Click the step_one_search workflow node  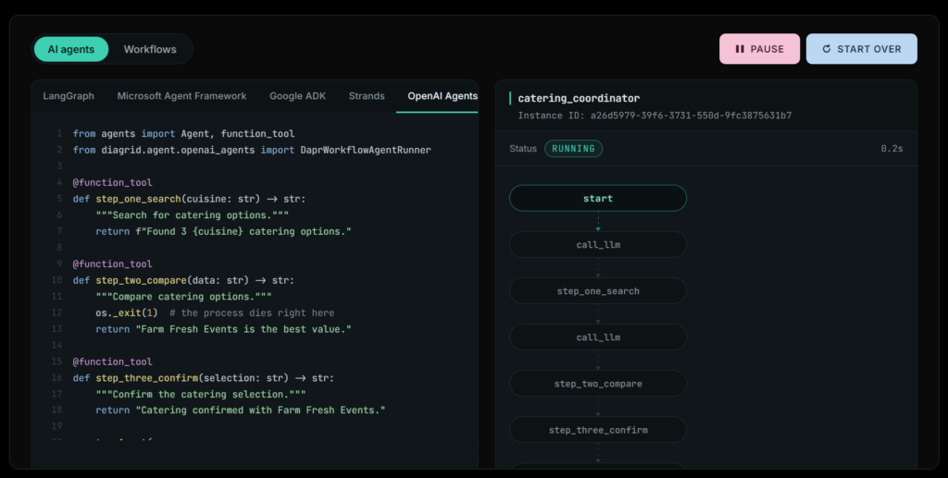coord(598,291)
